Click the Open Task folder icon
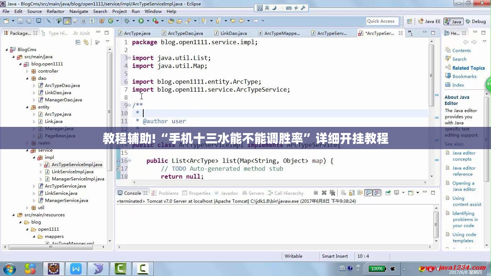The height and width of the screenshot is (276, 491). pos(179,21)
